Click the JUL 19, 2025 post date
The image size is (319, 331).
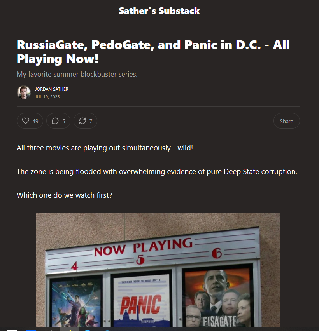[x=47, y=97]
